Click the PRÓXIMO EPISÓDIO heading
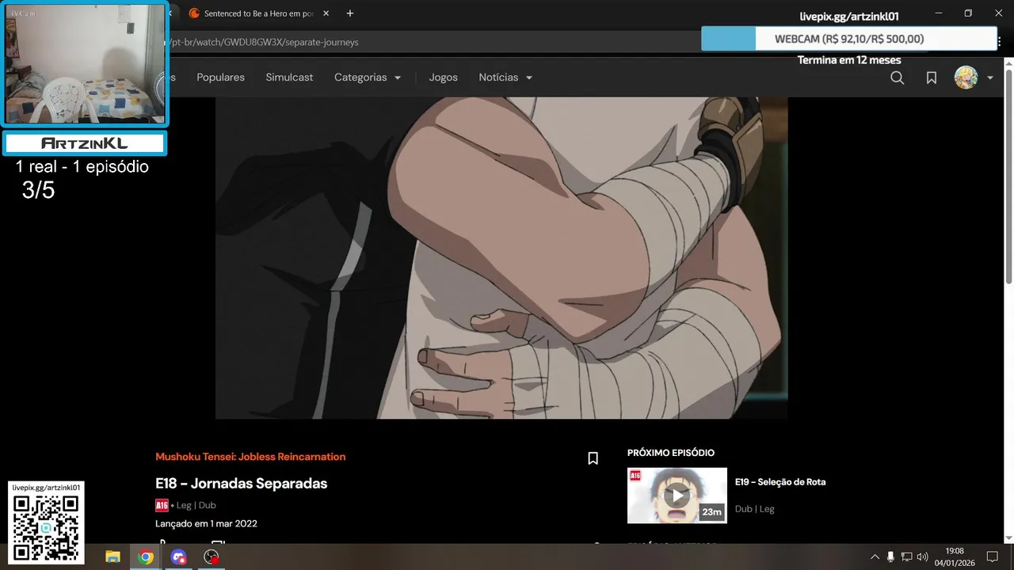This screenshot has width=1014, height=570. tap(671, 453)
